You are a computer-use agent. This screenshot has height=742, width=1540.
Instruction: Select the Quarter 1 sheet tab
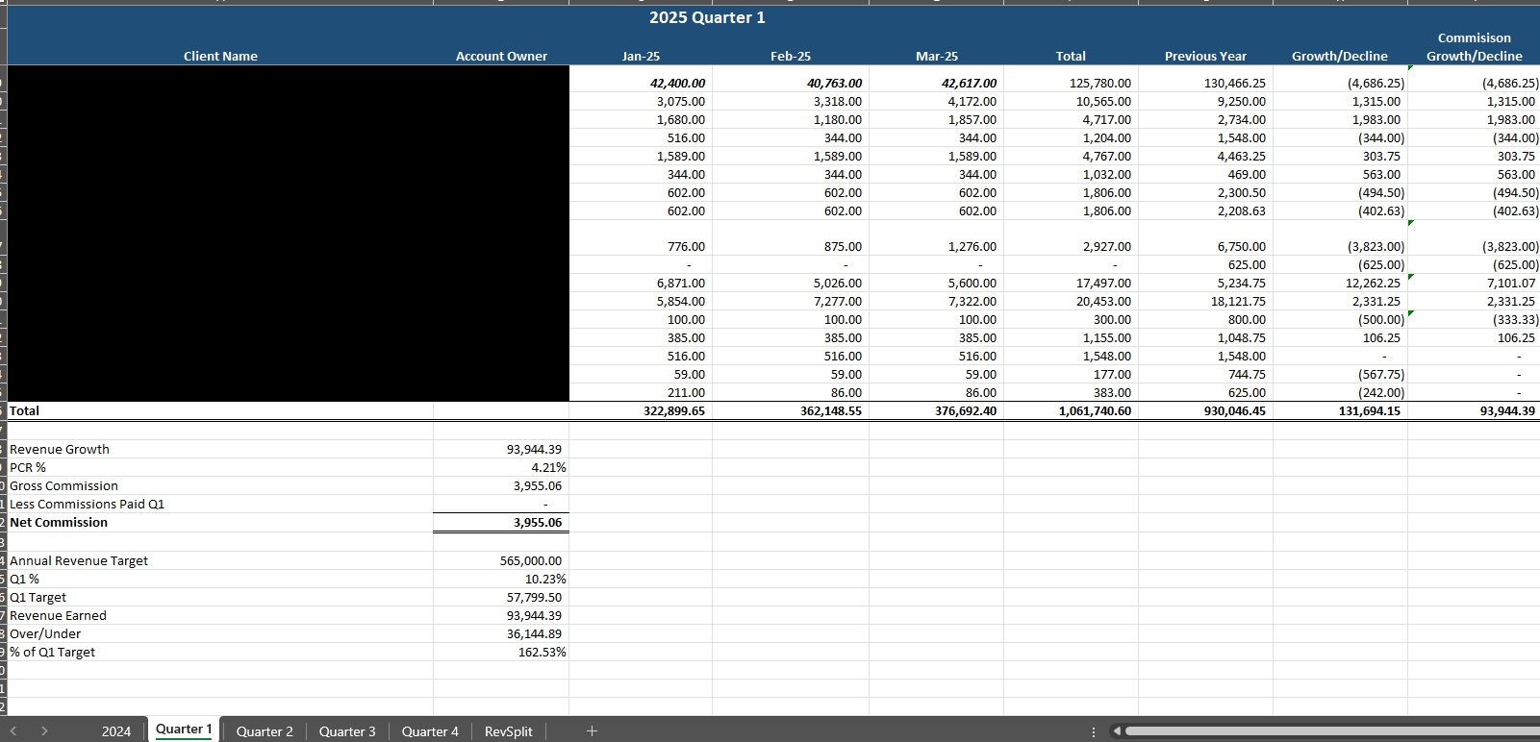[x=184, y=730]
